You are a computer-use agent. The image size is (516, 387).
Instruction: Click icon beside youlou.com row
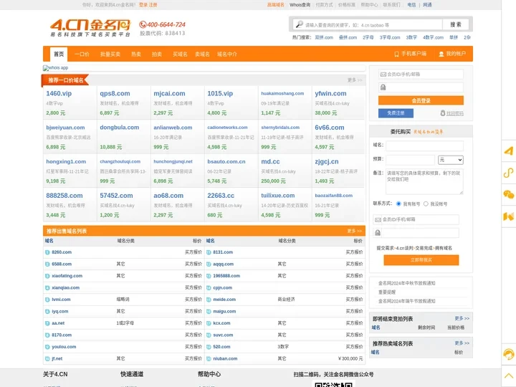(x=47, y=347)
